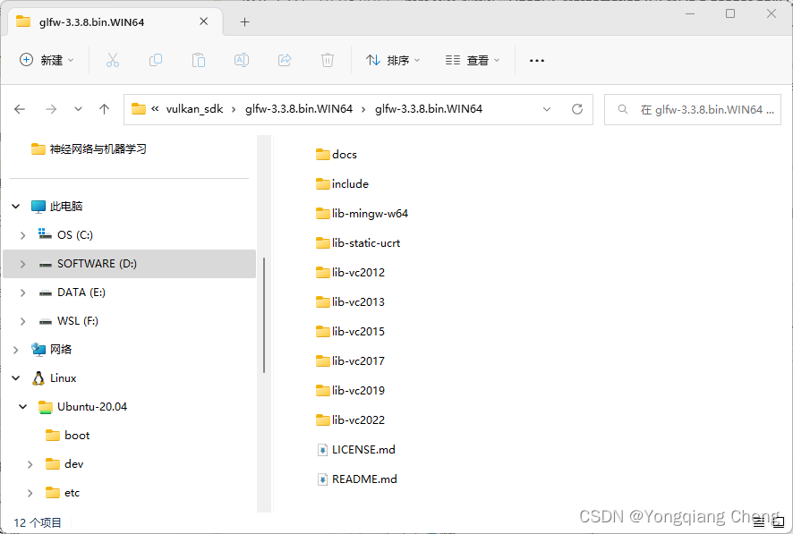Click the Copy icon in toolbar

(156, 60)
